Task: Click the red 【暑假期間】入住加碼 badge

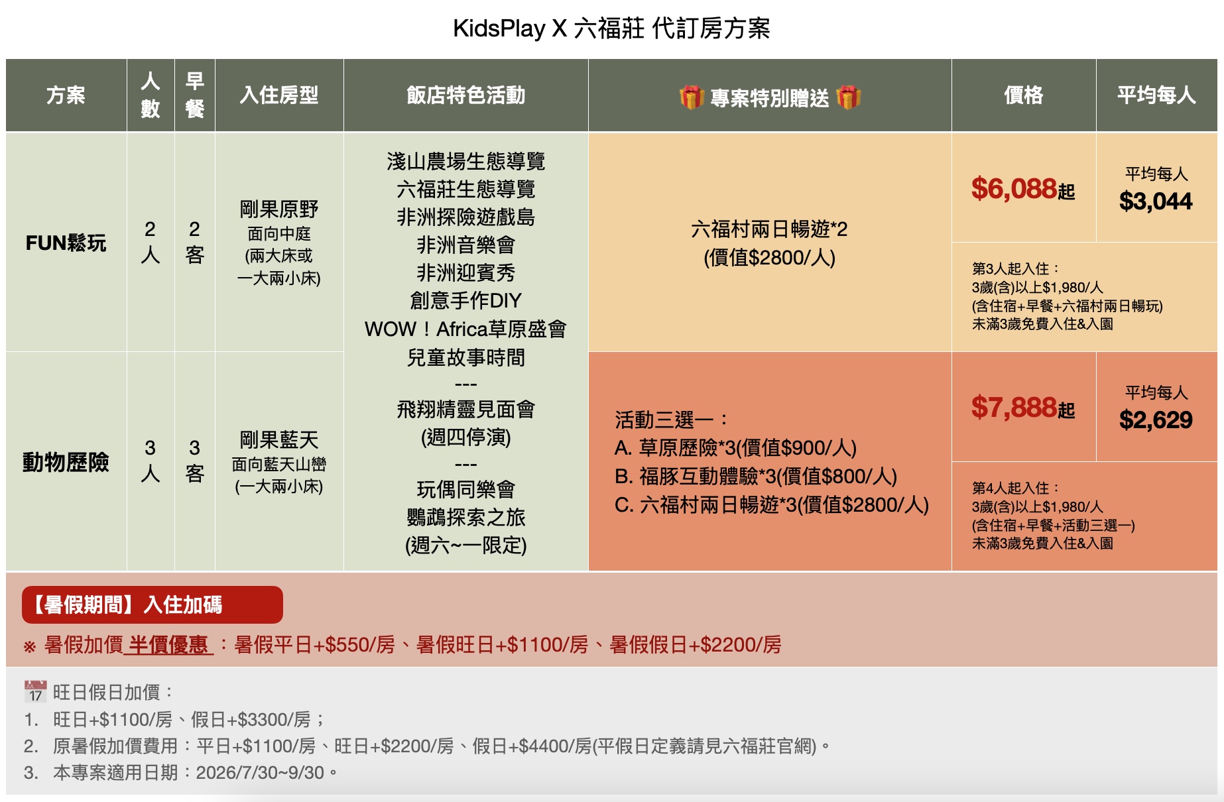Action: pos(153,604)
